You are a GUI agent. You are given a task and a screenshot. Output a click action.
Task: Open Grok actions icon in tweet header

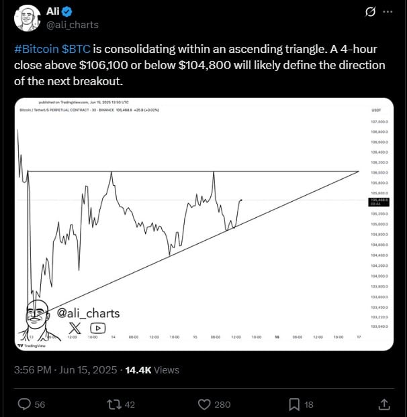point(368,12)
